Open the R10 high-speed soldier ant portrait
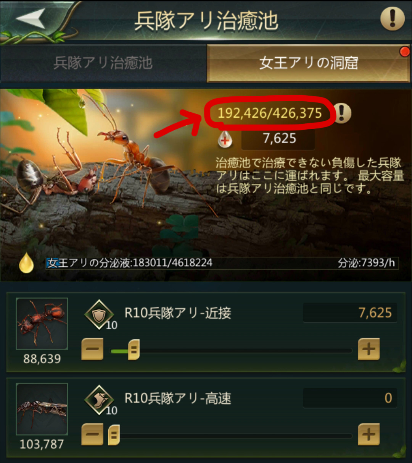Viewport: 412px width, 463px height. pos(42,409)
